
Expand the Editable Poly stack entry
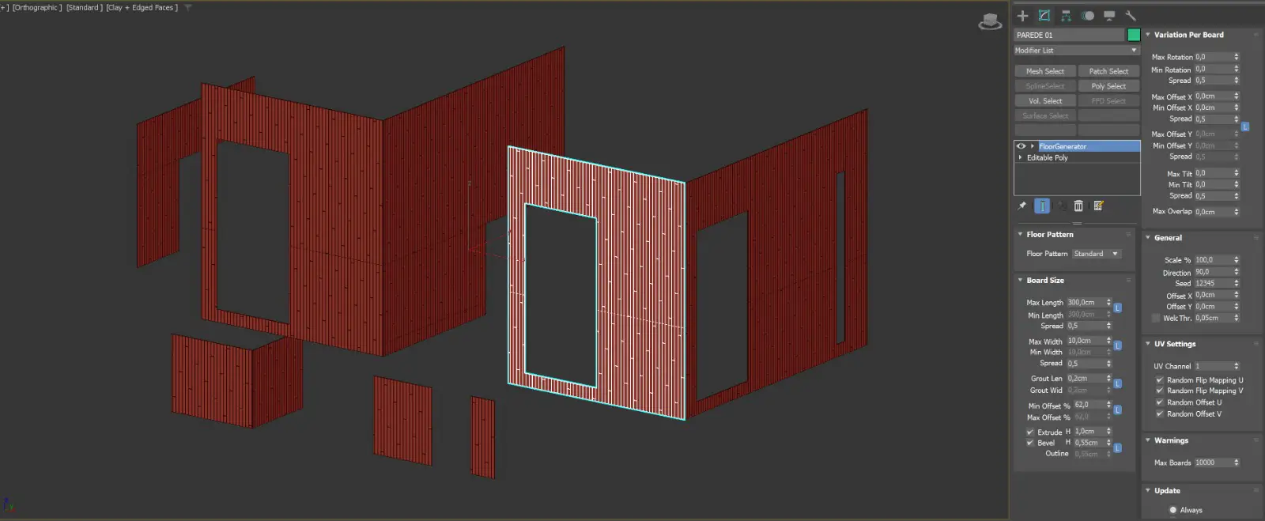(1021, 157)
